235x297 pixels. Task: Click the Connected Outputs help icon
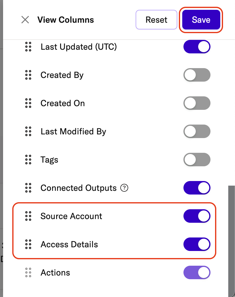(x=124, y=188)
